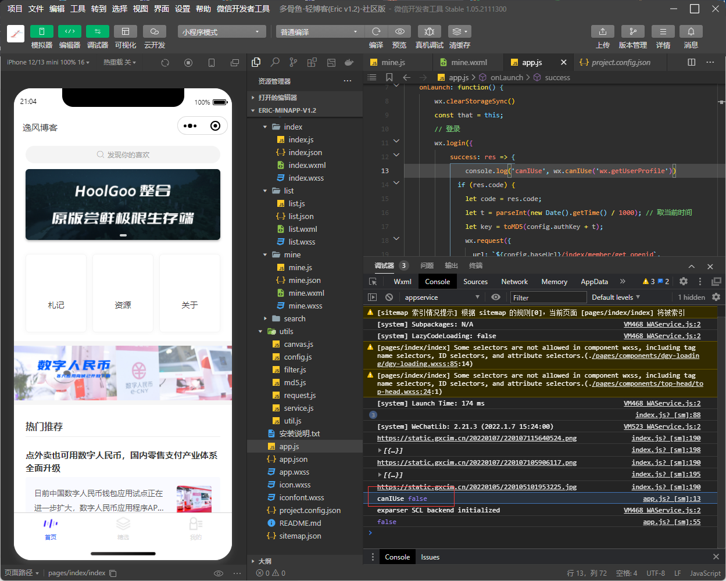Viewport: 726px width, 581px height.
Task: Open the 文件 menu
Action: click(x=36, y=9)
